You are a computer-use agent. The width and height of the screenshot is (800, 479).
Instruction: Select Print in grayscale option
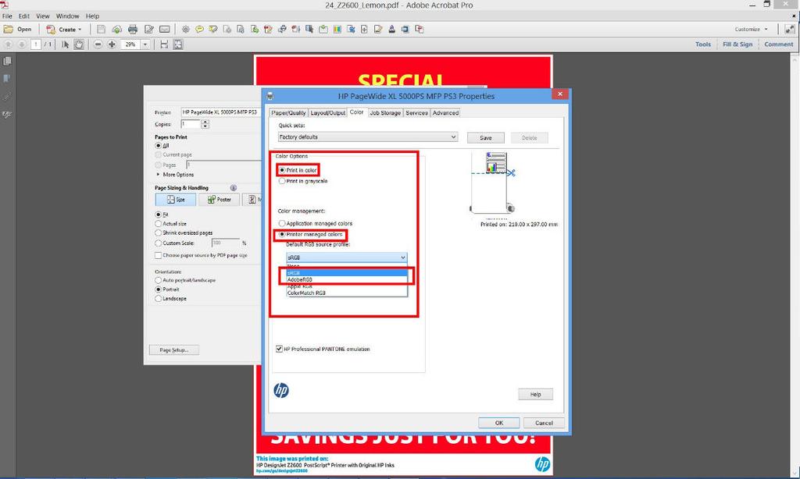click(281, 181)
